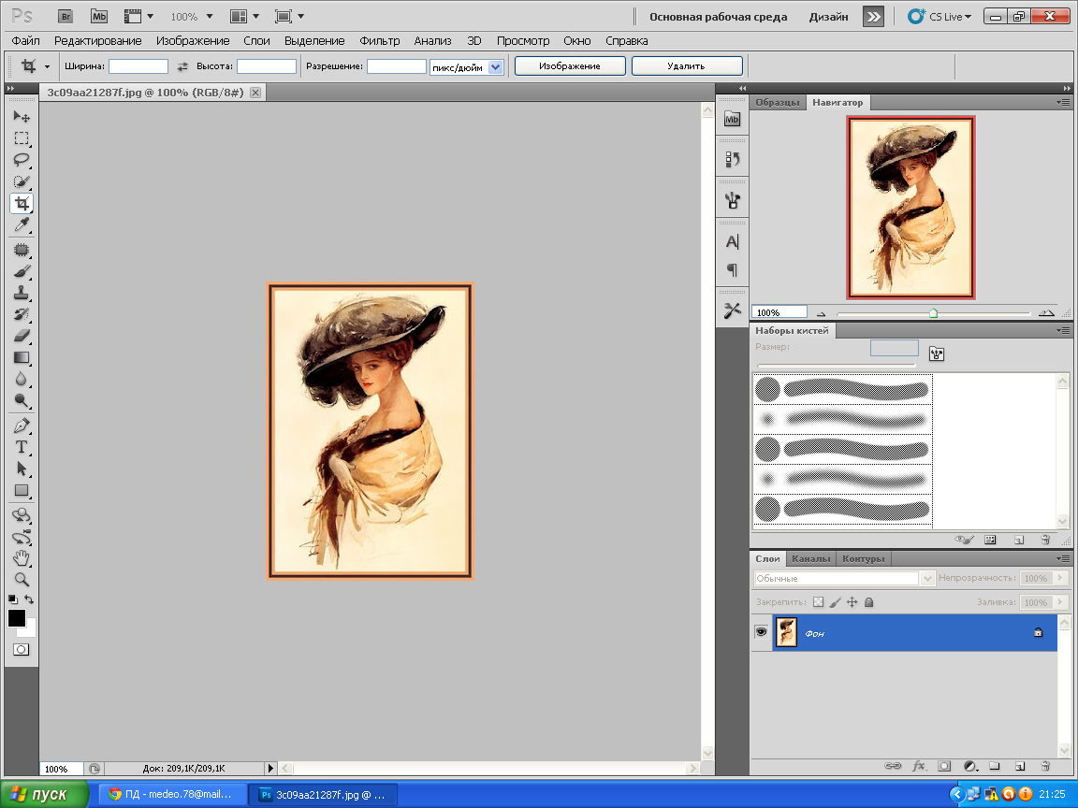Viewport: 1078px width, 808px height.
Task: Activate the Horizontal Type tool
Action: (x=22, y=447)
